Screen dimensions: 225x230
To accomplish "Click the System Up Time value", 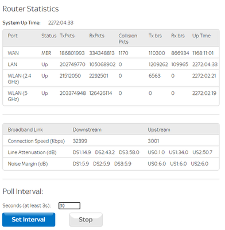I will pos(61,22).
